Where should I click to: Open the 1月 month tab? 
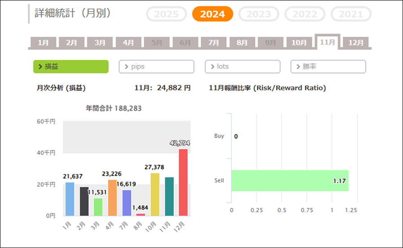(43, 43)
